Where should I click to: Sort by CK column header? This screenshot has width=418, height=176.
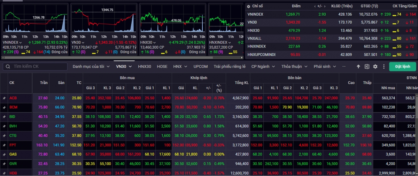[x=12, y=83]
